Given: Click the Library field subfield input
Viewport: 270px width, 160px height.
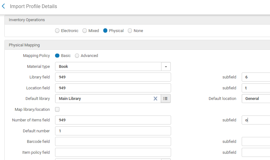Looking at the screenshot, I should click(256, 77).
